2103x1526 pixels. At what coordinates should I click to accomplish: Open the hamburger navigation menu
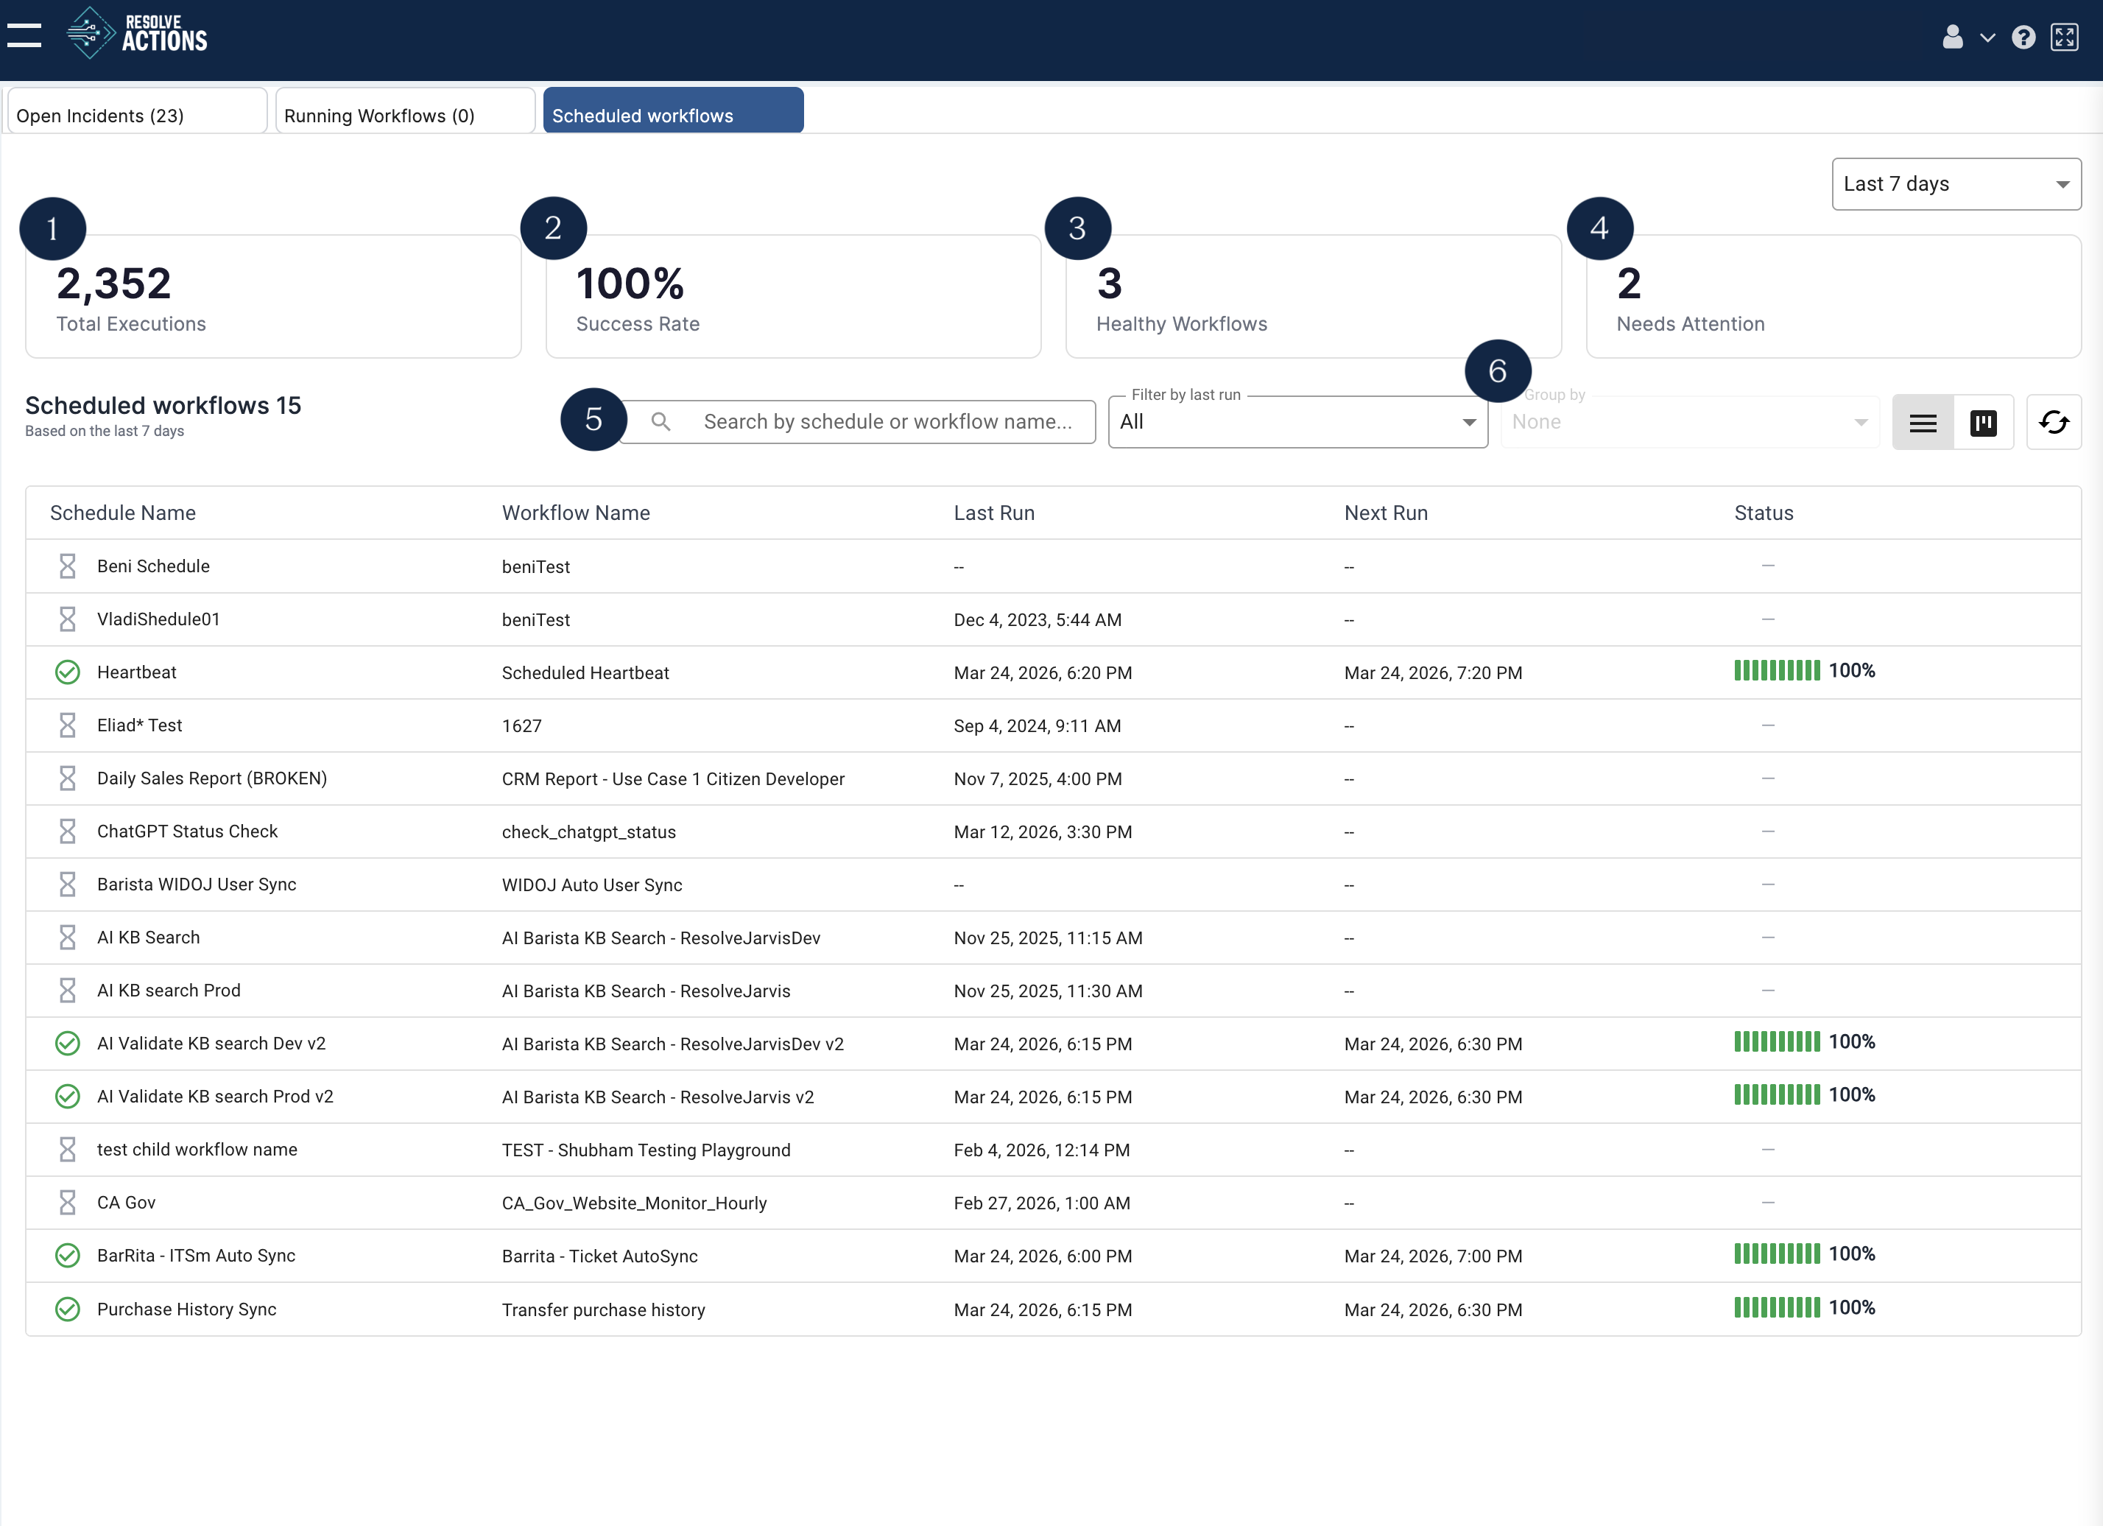point(23,35)
